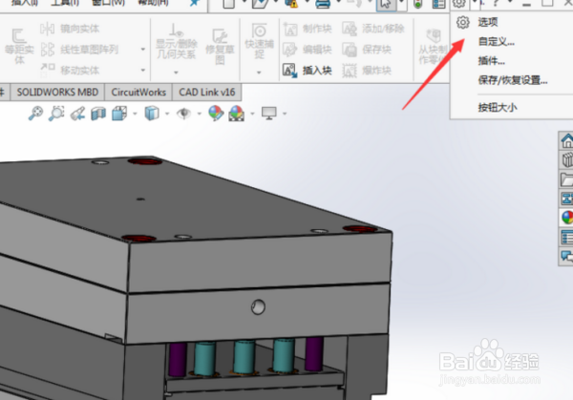Screen dimensions: 573x400
Task: Switch to the CircuitWorks tab
Action: 138,92
